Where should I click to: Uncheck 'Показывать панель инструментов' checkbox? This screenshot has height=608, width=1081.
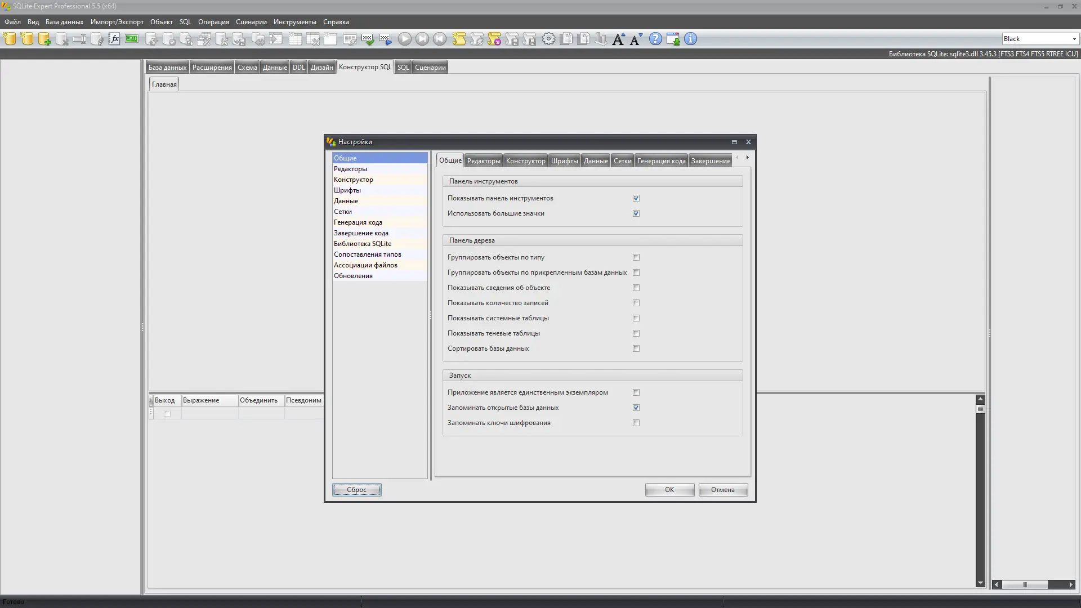(636, 198)
